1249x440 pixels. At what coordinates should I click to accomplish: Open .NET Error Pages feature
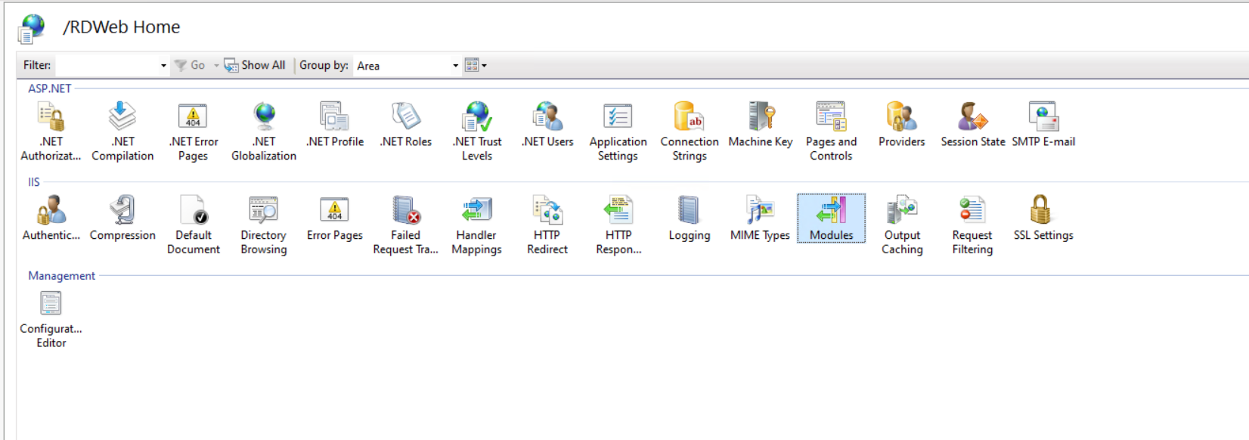(194, 132)
